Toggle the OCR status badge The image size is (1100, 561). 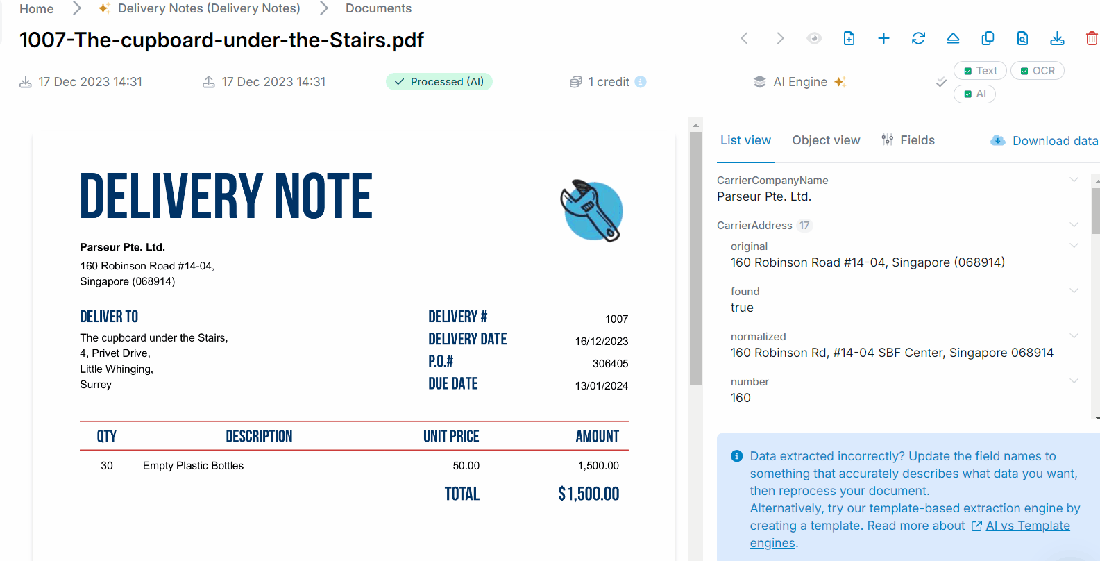(1037, 70)
